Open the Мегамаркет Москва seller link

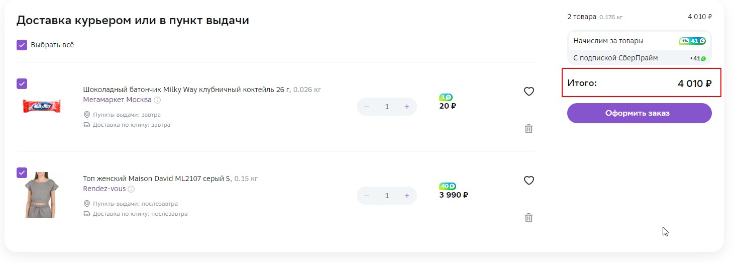(x=117, y=100)
